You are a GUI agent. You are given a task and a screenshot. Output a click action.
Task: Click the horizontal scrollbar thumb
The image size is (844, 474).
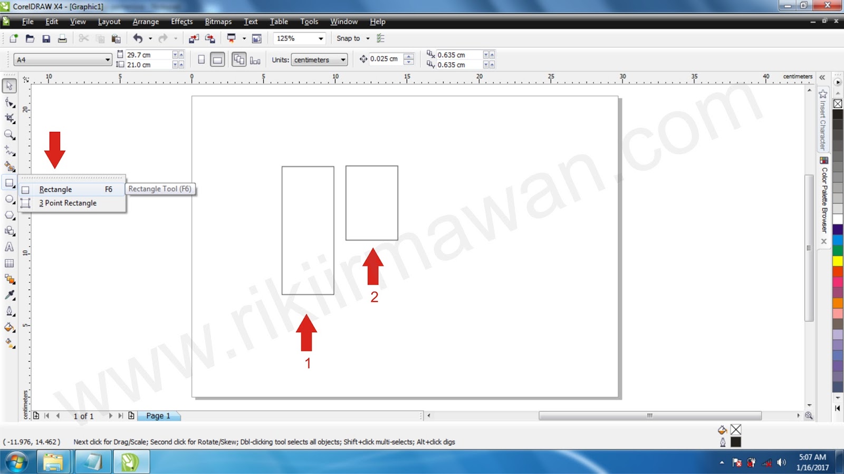650,416
